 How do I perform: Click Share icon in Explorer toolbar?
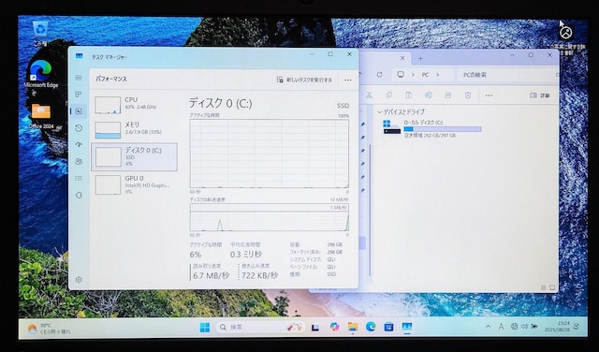tap(448, 95)
